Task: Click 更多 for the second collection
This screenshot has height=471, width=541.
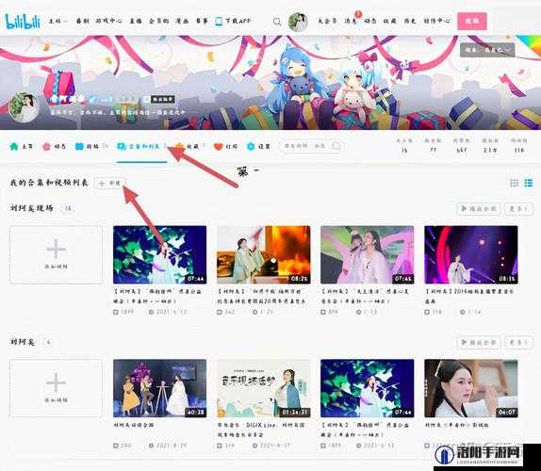Action: (x=518, y=342)
